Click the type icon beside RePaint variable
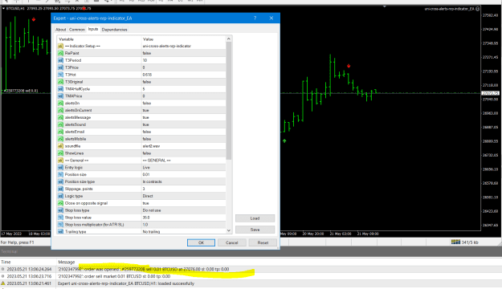The width and height of the screenshot is (502, 289). 60,53
